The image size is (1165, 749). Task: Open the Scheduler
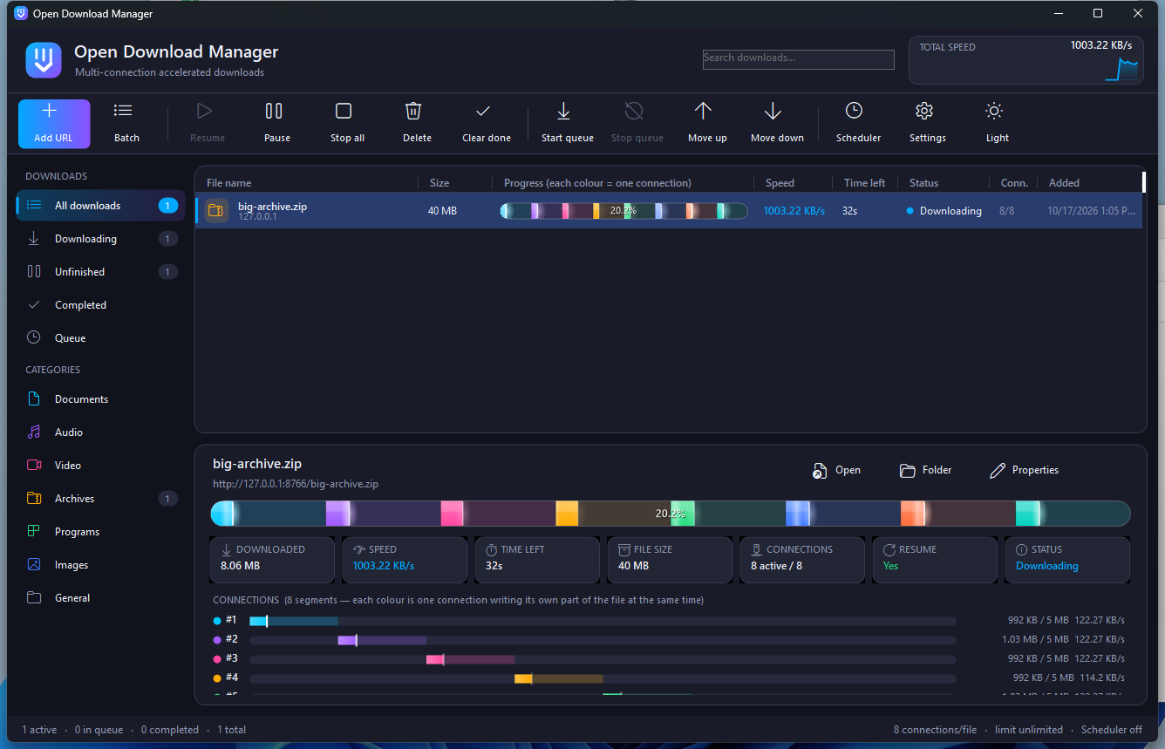pos(858,124)
